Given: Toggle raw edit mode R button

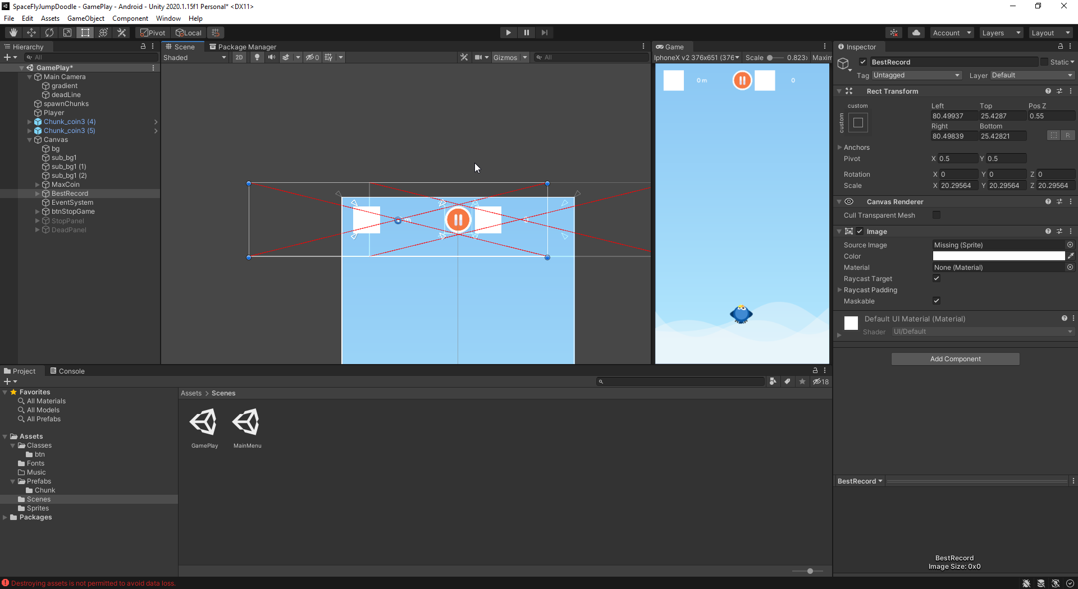Looking at the screenshot, I should pyautogui.click(x=1068, y=135).
